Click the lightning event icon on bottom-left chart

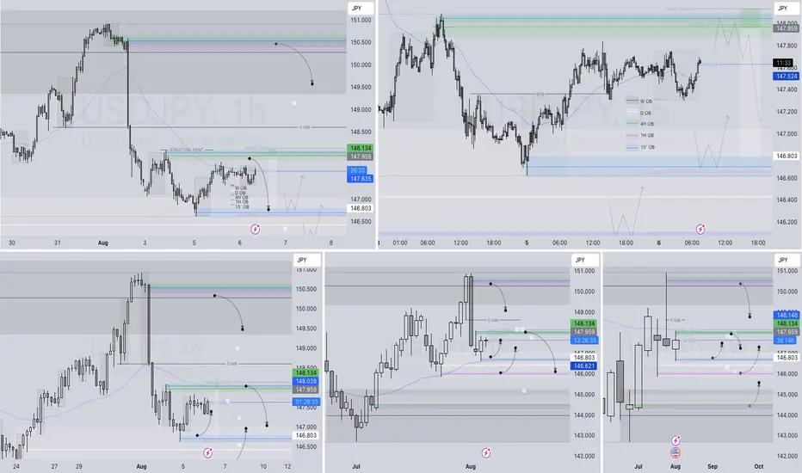click(207, 452)
